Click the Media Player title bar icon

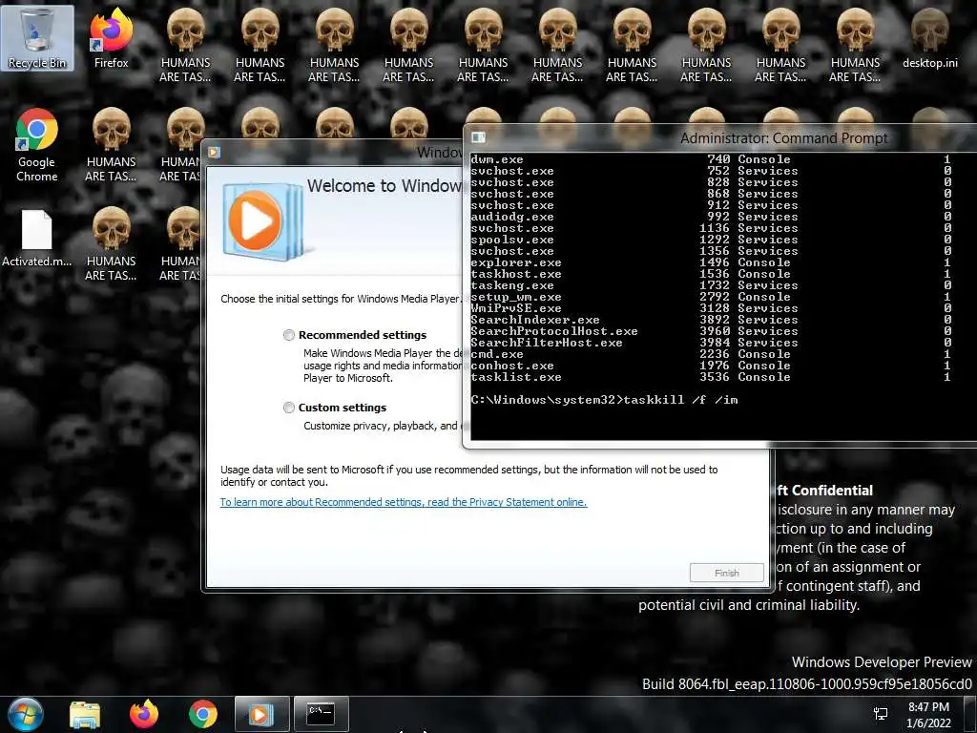[x=214, y=152]
